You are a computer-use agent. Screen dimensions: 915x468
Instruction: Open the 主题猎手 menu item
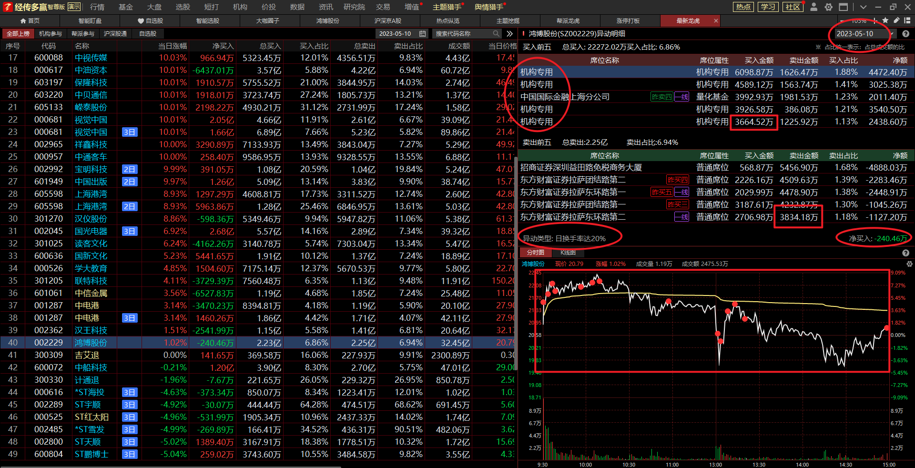click(x=447, y=7)
